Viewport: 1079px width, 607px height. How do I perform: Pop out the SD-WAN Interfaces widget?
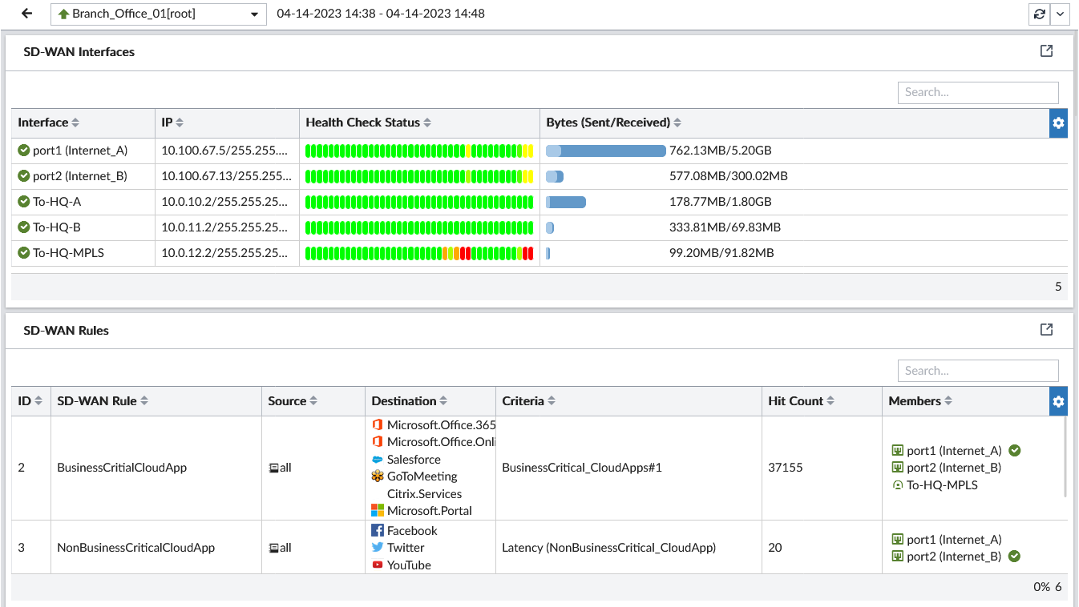point(1046,50)
